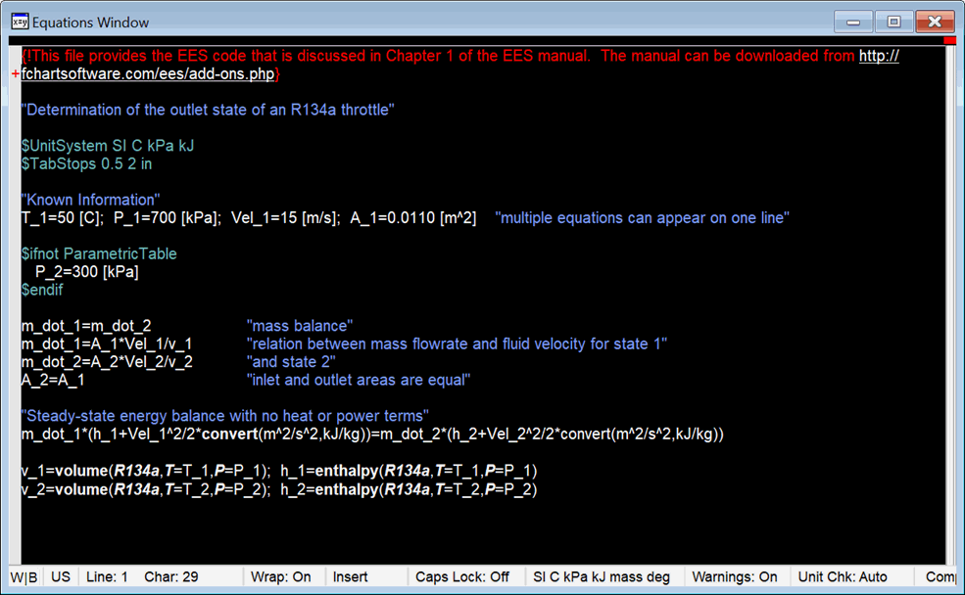Toggle Warnings: On in the status bar
The width and height of the screenshot is (965, 595).
tap(735, 577)
